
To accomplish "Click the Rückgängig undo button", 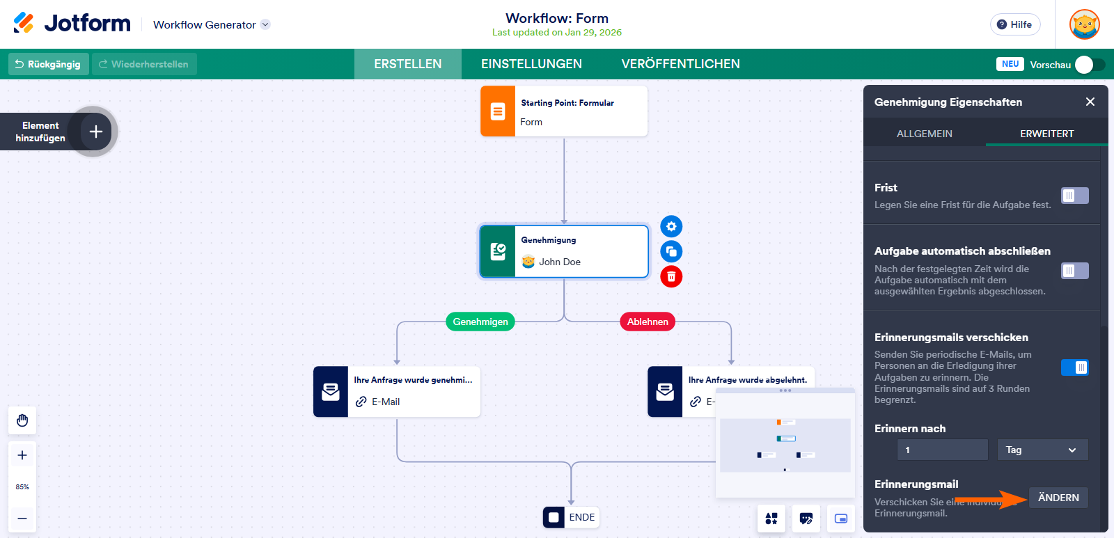I will pos(48,64).
